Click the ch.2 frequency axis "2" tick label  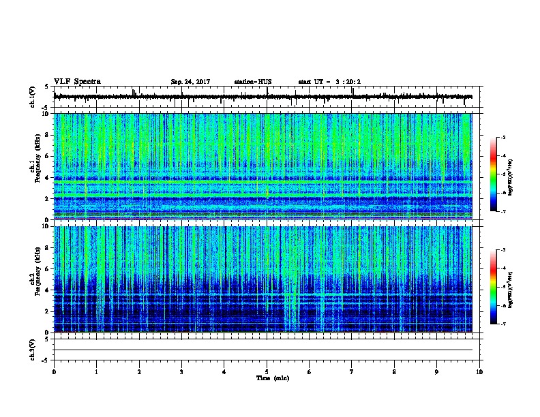point(48,311)
